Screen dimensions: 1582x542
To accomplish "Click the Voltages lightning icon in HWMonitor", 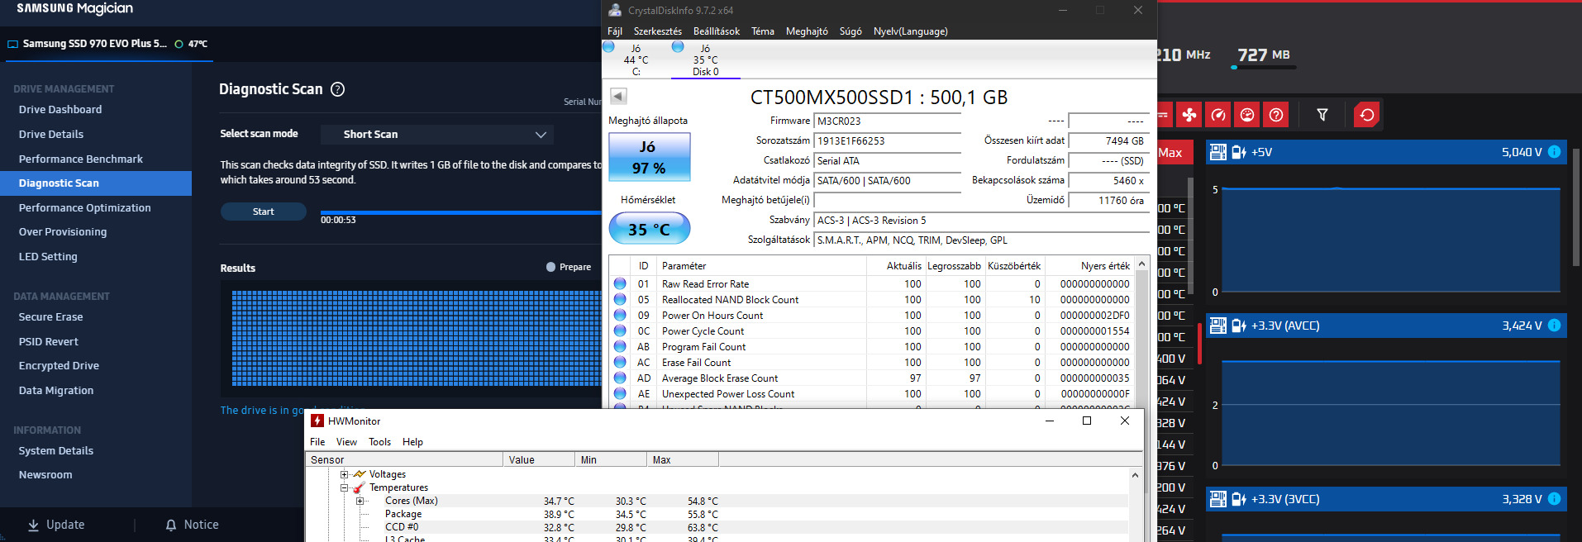I will (x=360, y=474).
